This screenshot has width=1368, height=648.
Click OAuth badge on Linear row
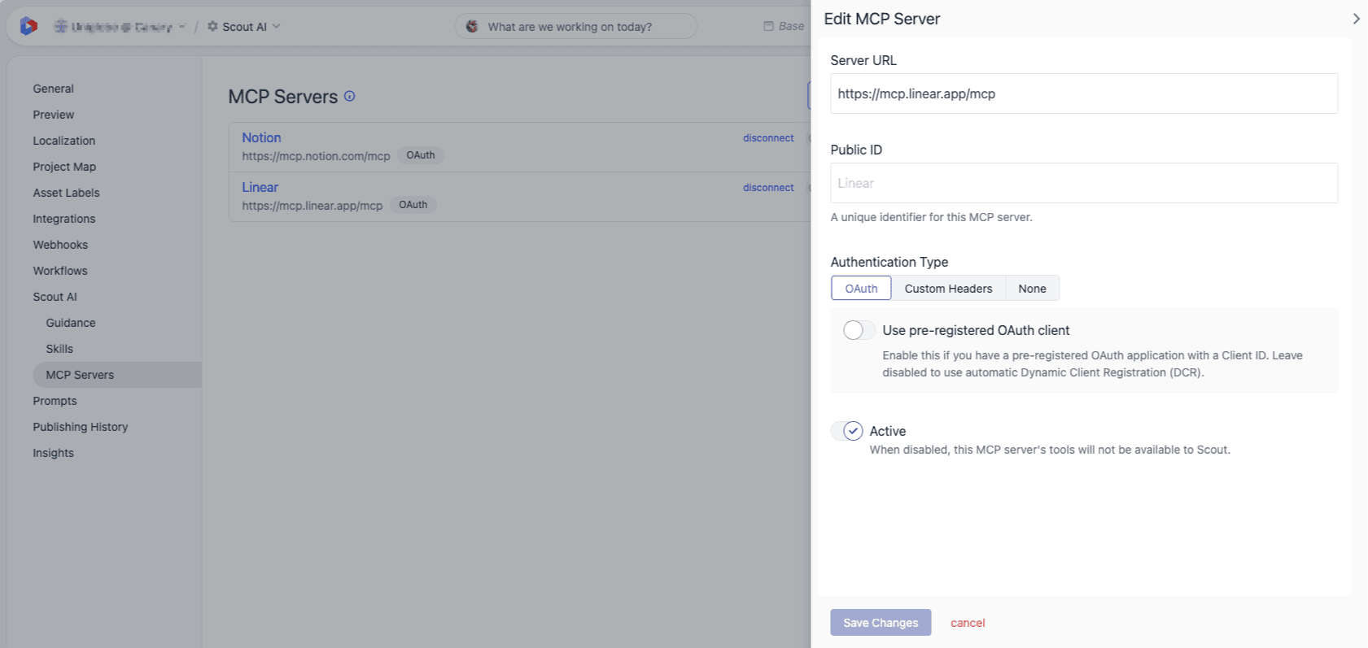pos(413,205)
